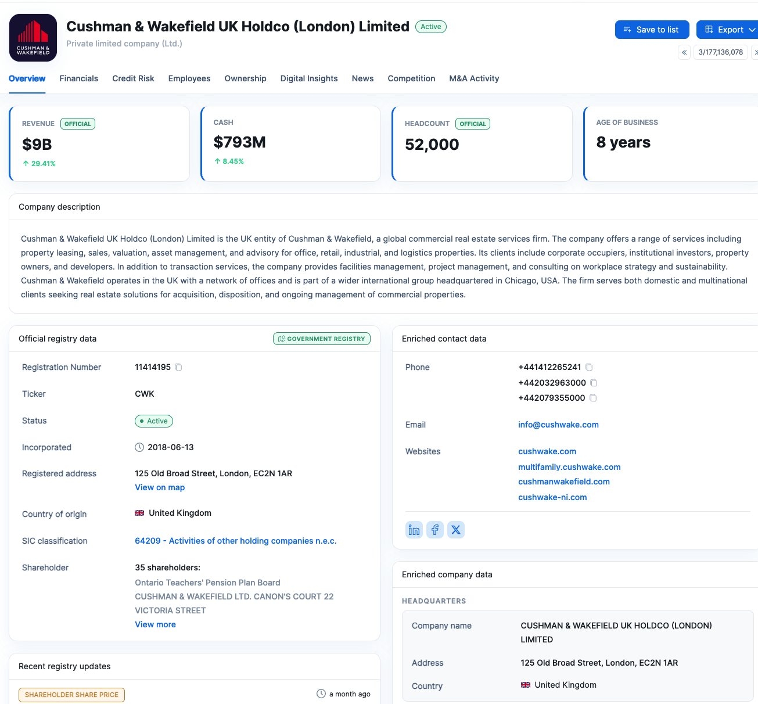Go to the Digital Insights tab
This screenshot has width=758, height=704.
point(309,78)
